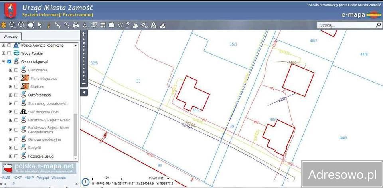Activate the orange info identify tool
The height and width of the screenshot is (188, 383).
click(49, 25)
